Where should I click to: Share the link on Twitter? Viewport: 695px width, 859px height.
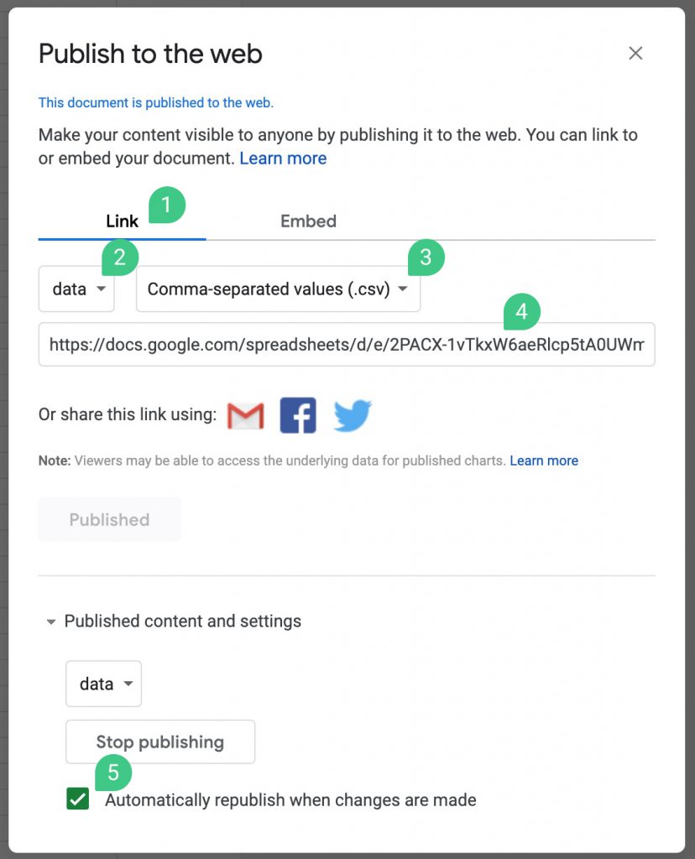coord(352,414)
